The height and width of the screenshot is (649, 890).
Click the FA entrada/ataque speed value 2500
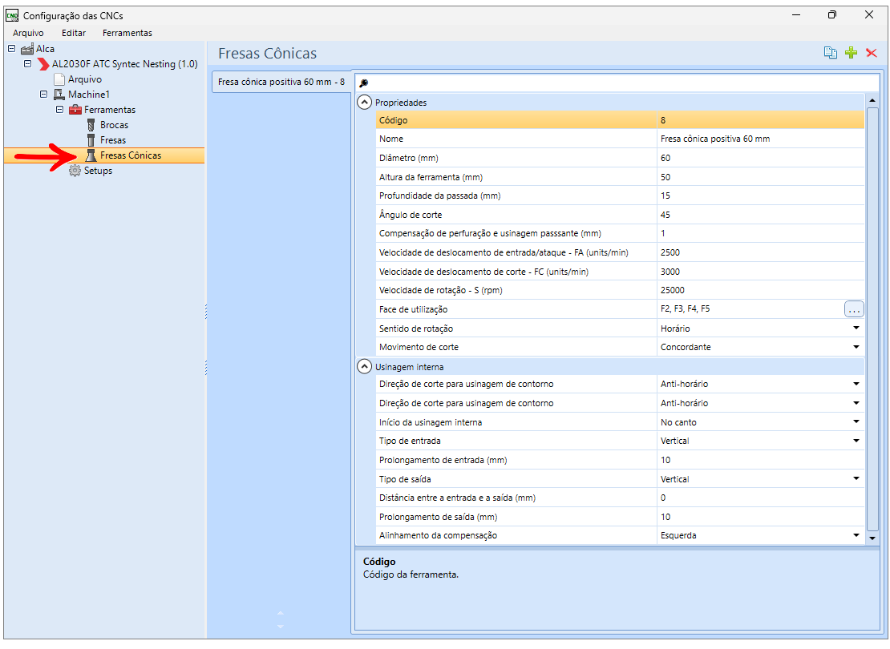[x=761, y=252]
